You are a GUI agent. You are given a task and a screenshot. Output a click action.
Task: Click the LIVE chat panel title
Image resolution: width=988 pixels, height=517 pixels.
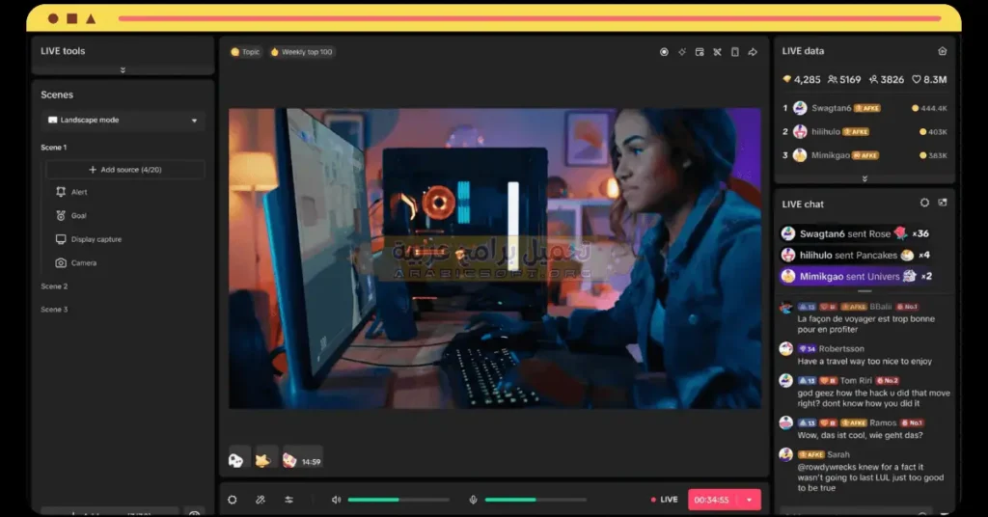click(x=803, y=204)
